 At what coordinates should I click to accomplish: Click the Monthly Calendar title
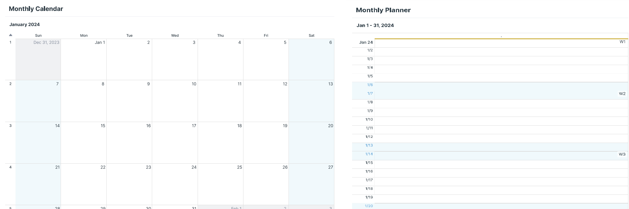[x=35, y=9]
